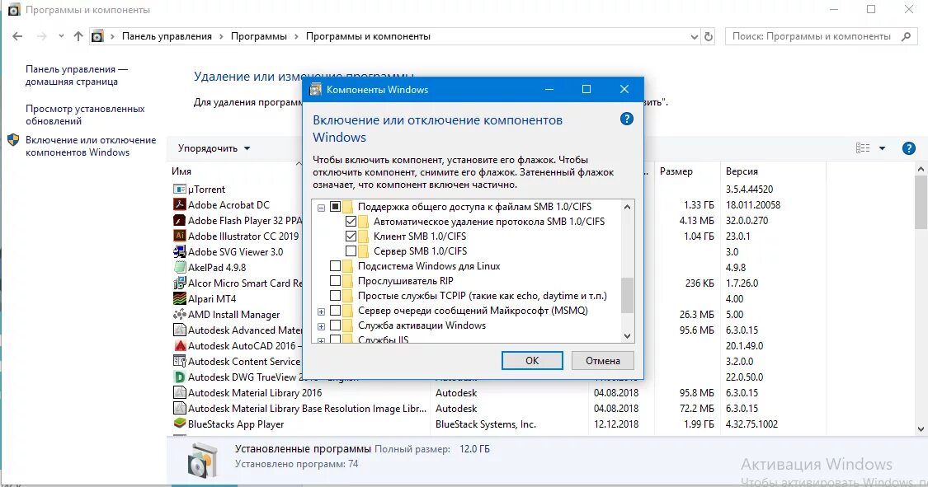The height and width of the screenshot is (487, 928).
Task: Open address bar history dropdown arrow
Action: 695,36
